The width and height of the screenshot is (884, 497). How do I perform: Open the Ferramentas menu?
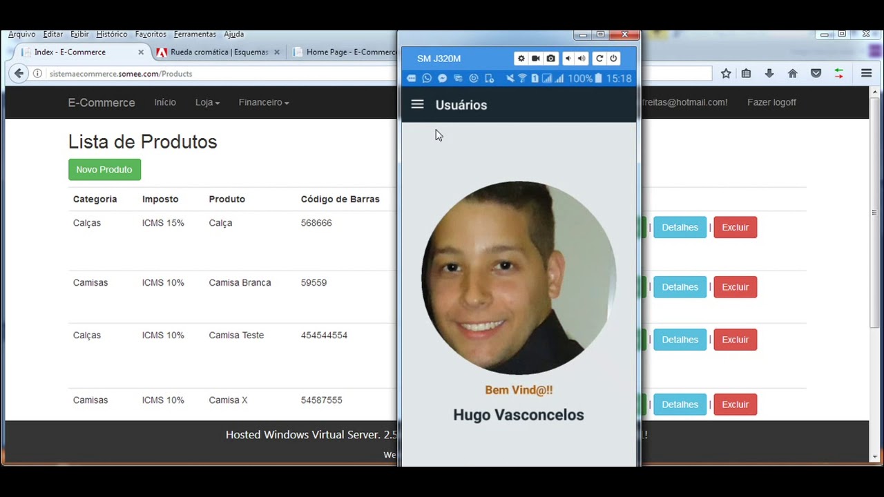pyautogui.click(x=195, y=34)
